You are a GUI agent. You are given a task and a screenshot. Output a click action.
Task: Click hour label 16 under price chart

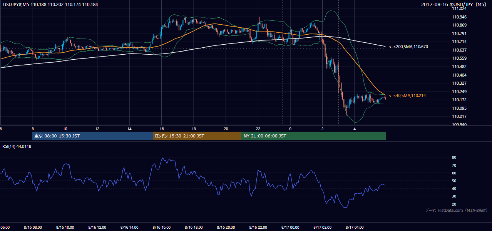click(x=162, y=129)
